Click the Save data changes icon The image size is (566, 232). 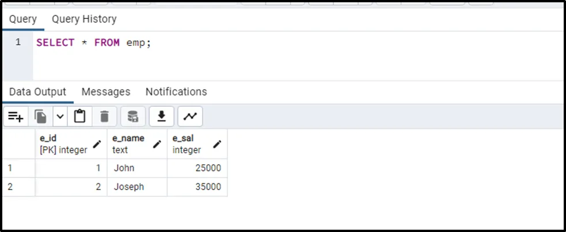(133, 117)
